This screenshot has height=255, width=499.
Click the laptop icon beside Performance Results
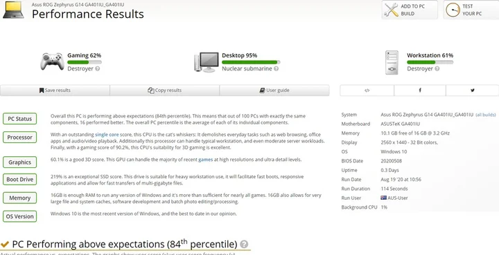click(13, 10)
